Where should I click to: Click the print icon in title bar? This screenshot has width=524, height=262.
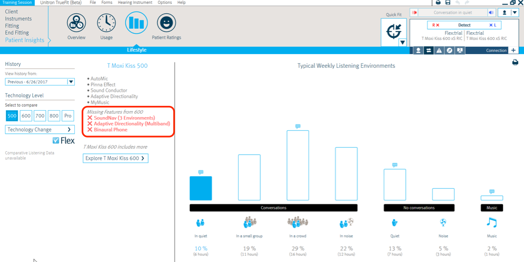[438, 2]
